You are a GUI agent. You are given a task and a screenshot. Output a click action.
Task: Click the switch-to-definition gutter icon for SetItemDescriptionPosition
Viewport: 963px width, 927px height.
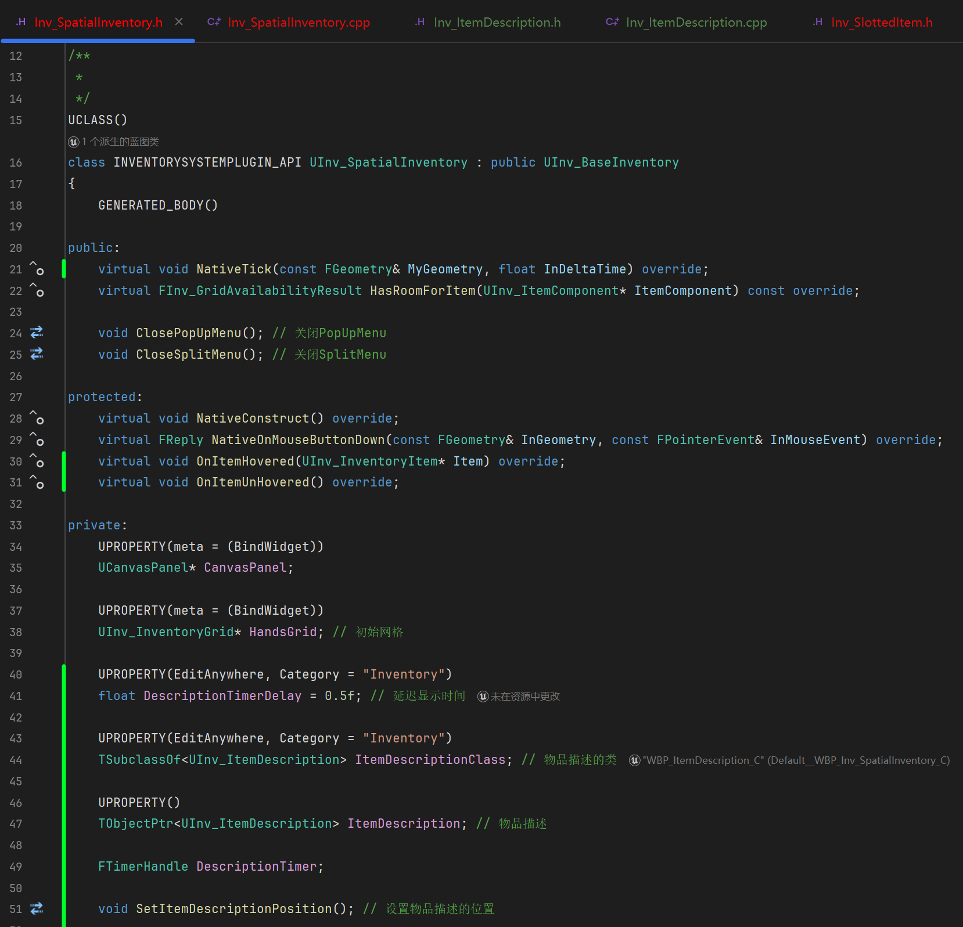(37, 908)
